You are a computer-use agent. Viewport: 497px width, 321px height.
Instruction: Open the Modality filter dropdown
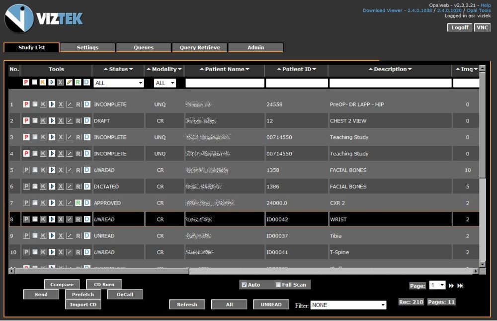[165, 83]
